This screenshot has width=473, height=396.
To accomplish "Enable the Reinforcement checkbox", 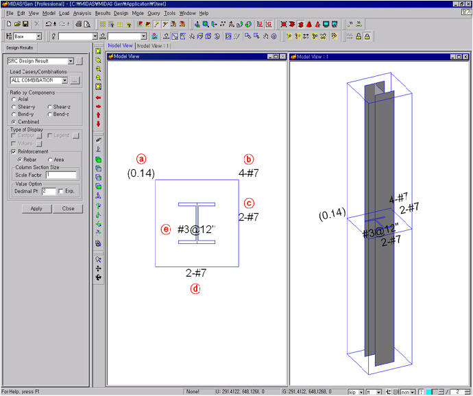I will coord(13,151).
